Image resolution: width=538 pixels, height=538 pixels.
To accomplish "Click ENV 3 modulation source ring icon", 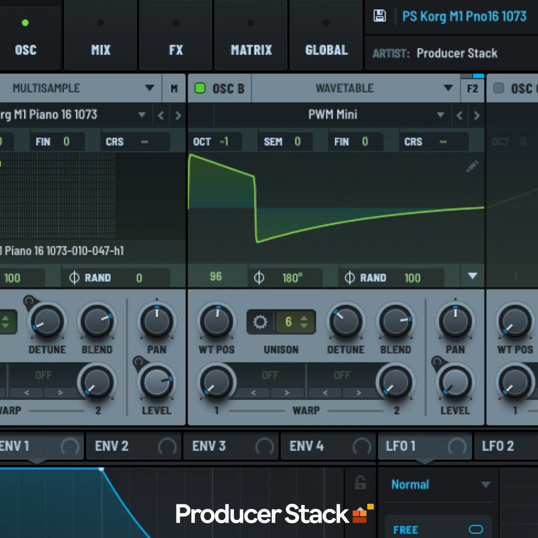I will tap(265, 447).
